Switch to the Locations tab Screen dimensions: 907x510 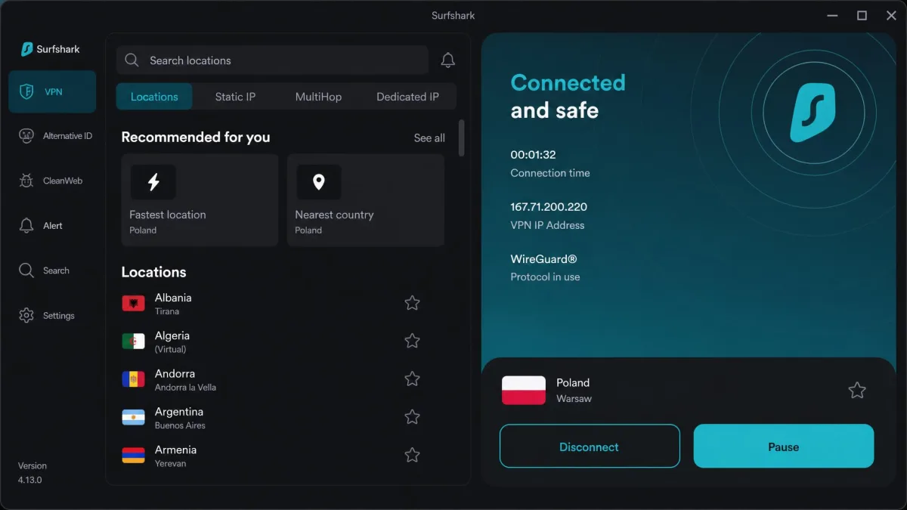pyautogui.click(x=154, y=97)
